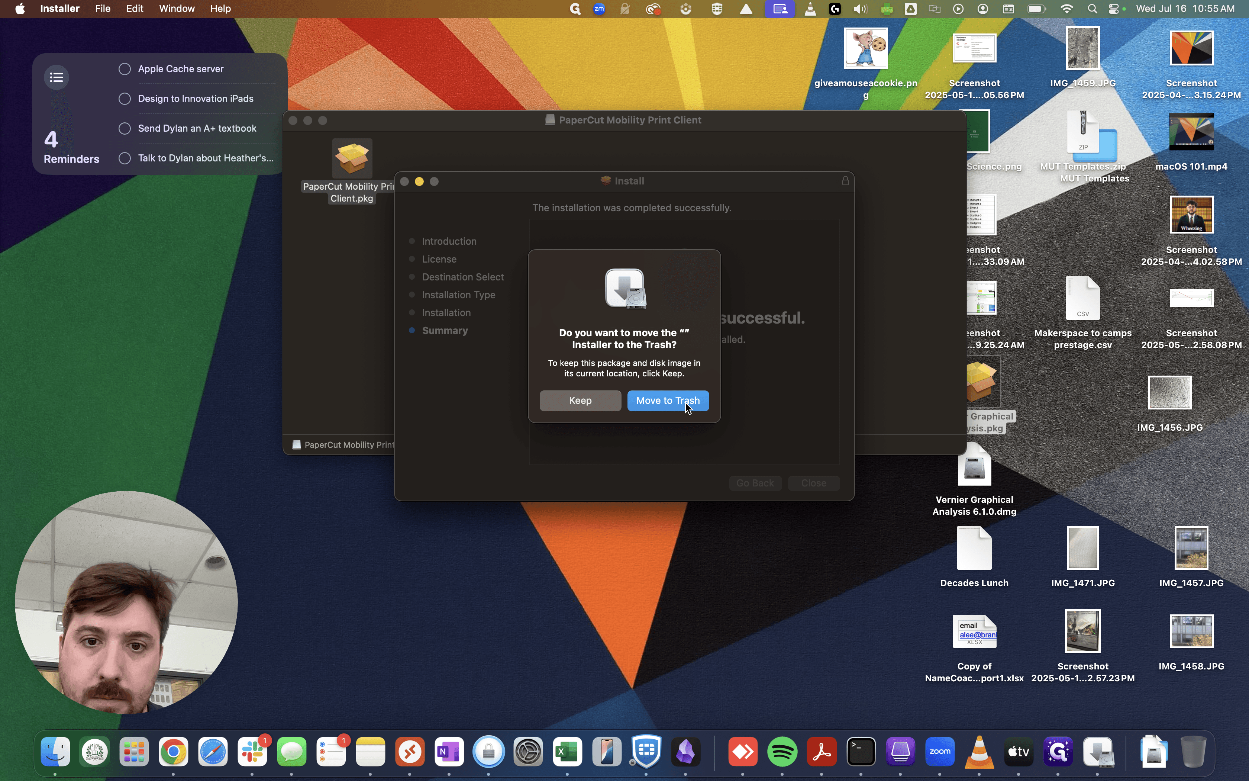Image resolution: width=1249 pixels, height=781 pixels.
Task: Click the Wi-Fi icon in menu bar
Action: click(1067, 9)
